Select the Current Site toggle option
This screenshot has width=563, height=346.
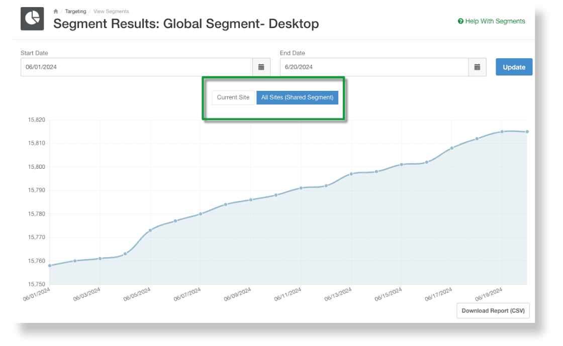[233, 97]
